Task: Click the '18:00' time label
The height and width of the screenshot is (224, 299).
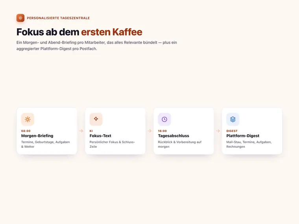Action: pos(162,131)
